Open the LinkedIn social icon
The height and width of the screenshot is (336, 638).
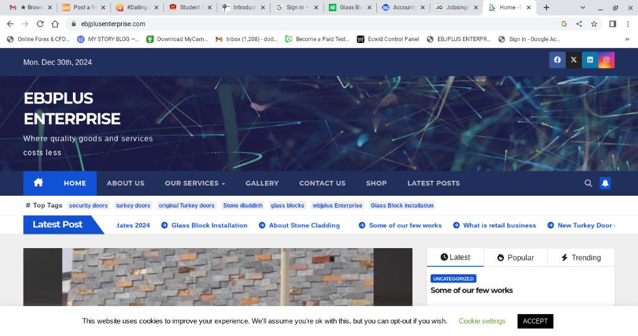[589, 60]
